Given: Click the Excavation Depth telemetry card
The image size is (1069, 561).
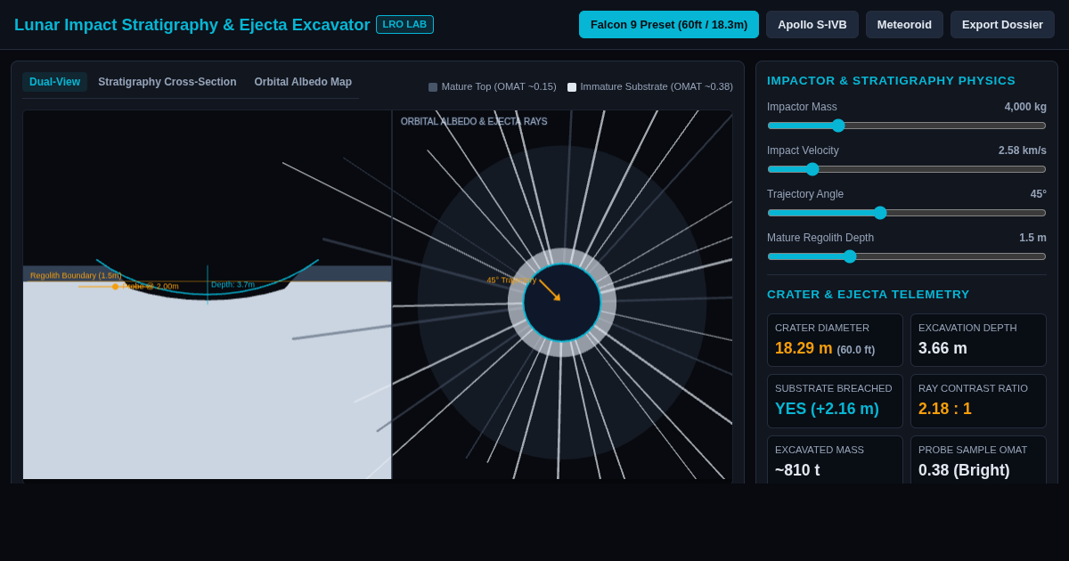Looking at the screenshot, I should 978,340.
